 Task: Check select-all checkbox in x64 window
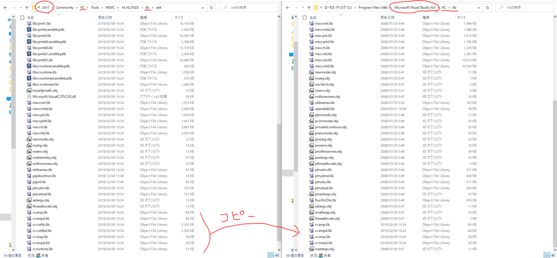point(22,17)
